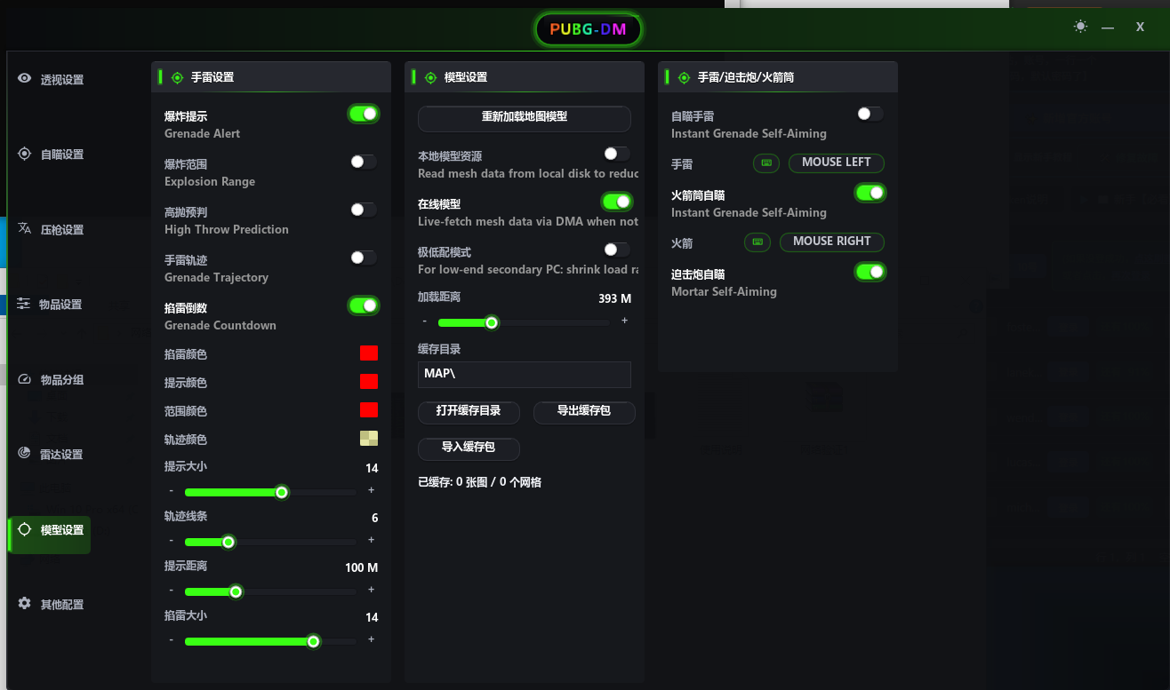The height and width of the screenshot is (690, 1170).
Task: Click the sliders icon for 物品设置
Action: tap(24, 304)
